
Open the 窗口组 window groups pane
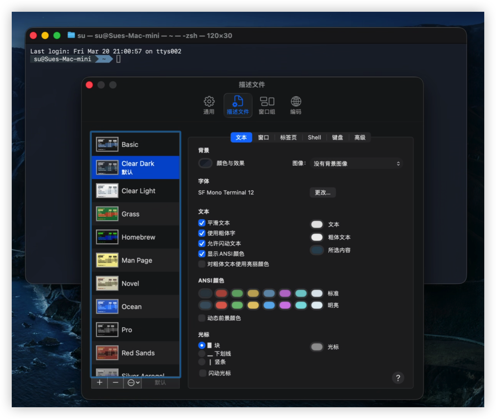pyautogui.click(x=267, y=105)
